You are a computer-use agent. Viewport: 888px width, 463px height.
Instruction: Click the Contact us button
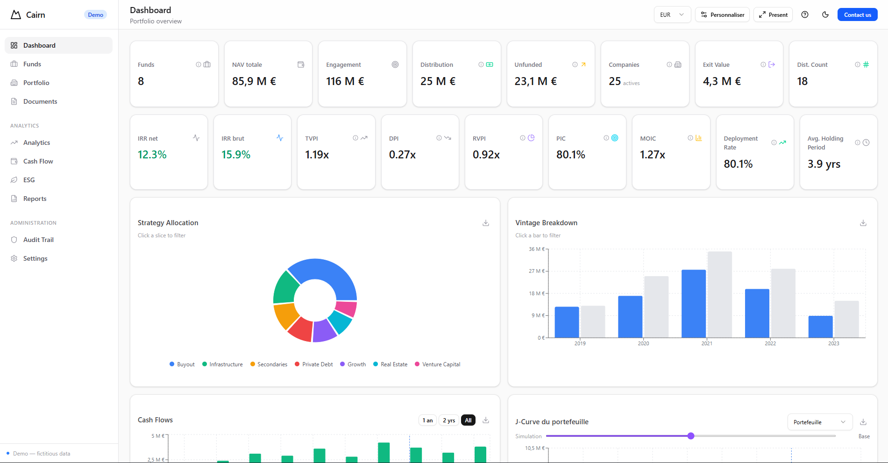tap(857, 14)
